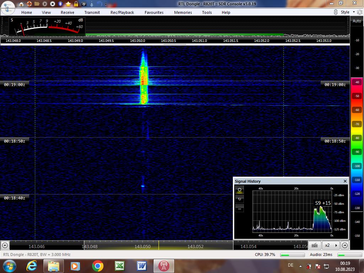
Task: Launch Google Chrome from the taskbar
Action: point(97,266)
